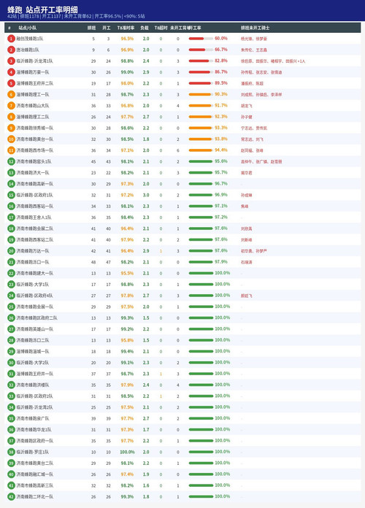Select the green rank 40 badge
This screenshot has width=365, height=508.
[12, 474]
